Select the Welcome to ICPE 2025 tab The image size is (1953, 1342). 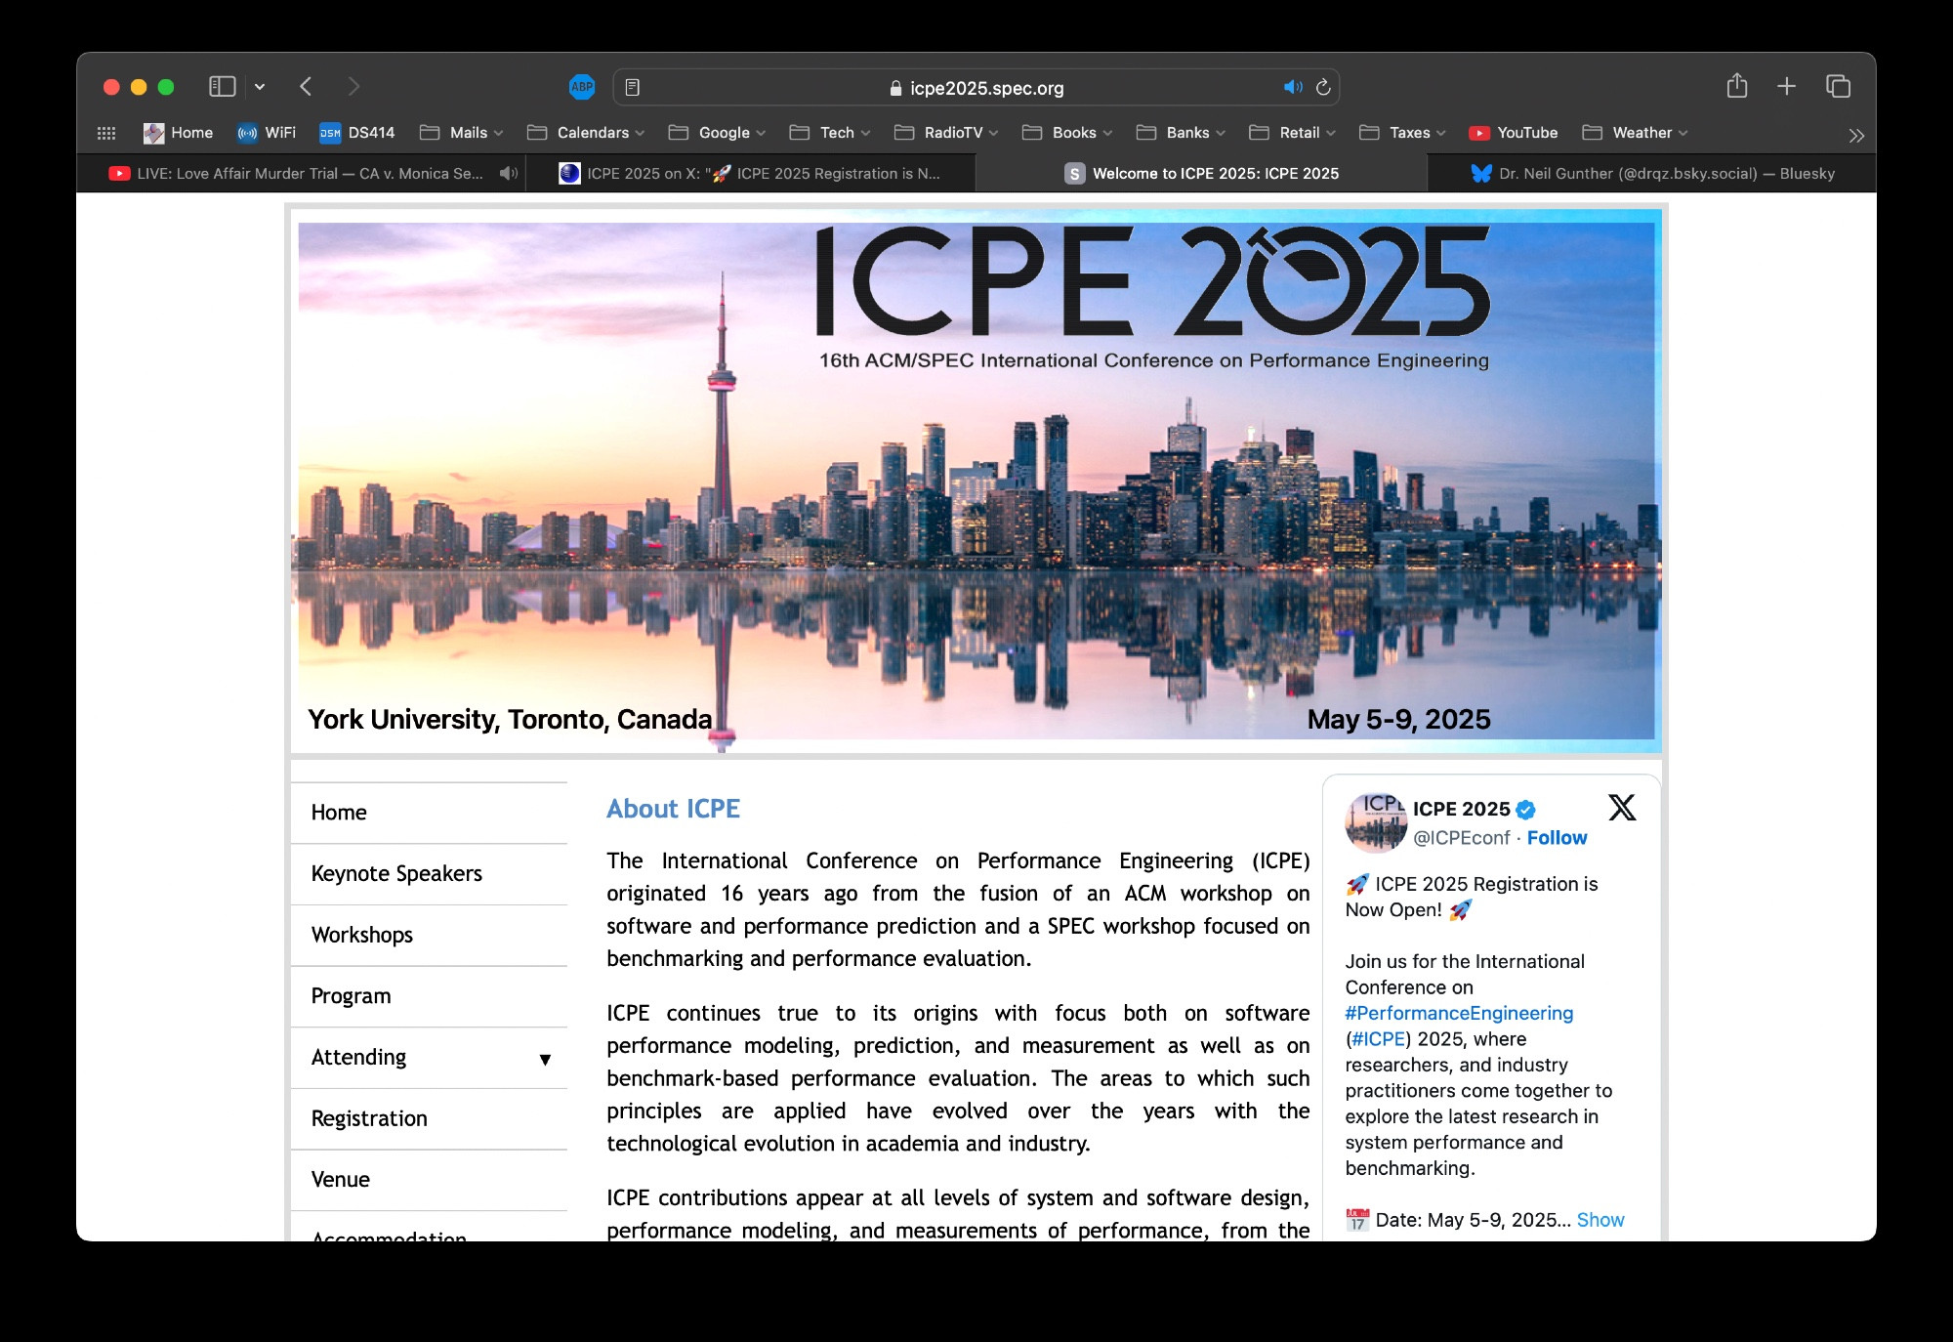click(x=1201, y=174)
